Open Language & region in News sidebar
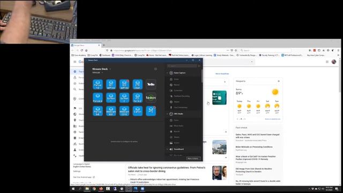Image resolution: width=343 pixels, height=193 pixels. pyautogui.click(x=81, y=164)
